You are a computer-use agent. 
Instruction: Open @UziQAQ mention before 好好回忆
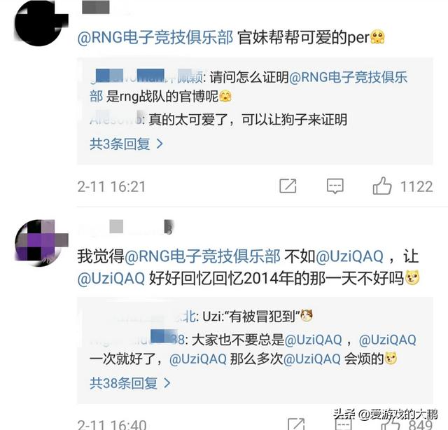click(111, 278)
